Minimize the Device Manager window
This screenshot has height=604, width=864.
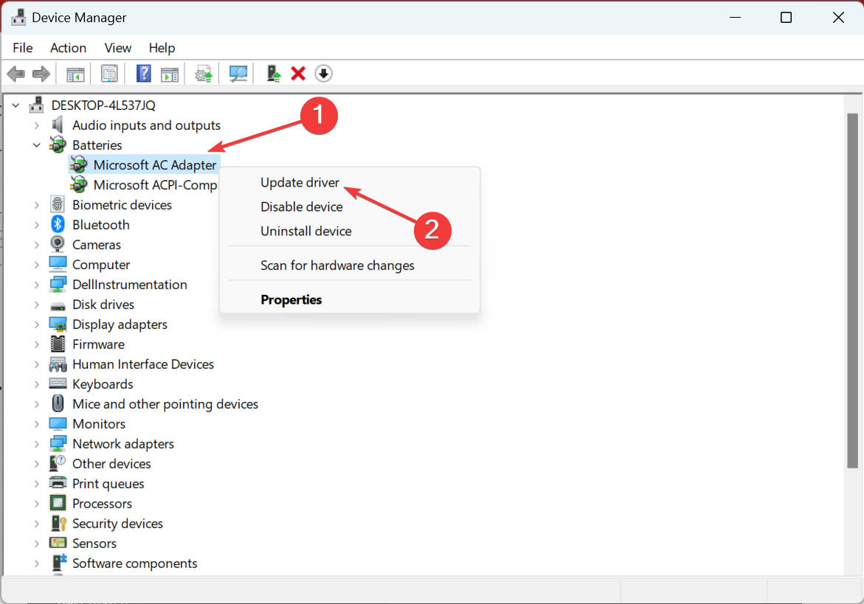tap(735, 18)
